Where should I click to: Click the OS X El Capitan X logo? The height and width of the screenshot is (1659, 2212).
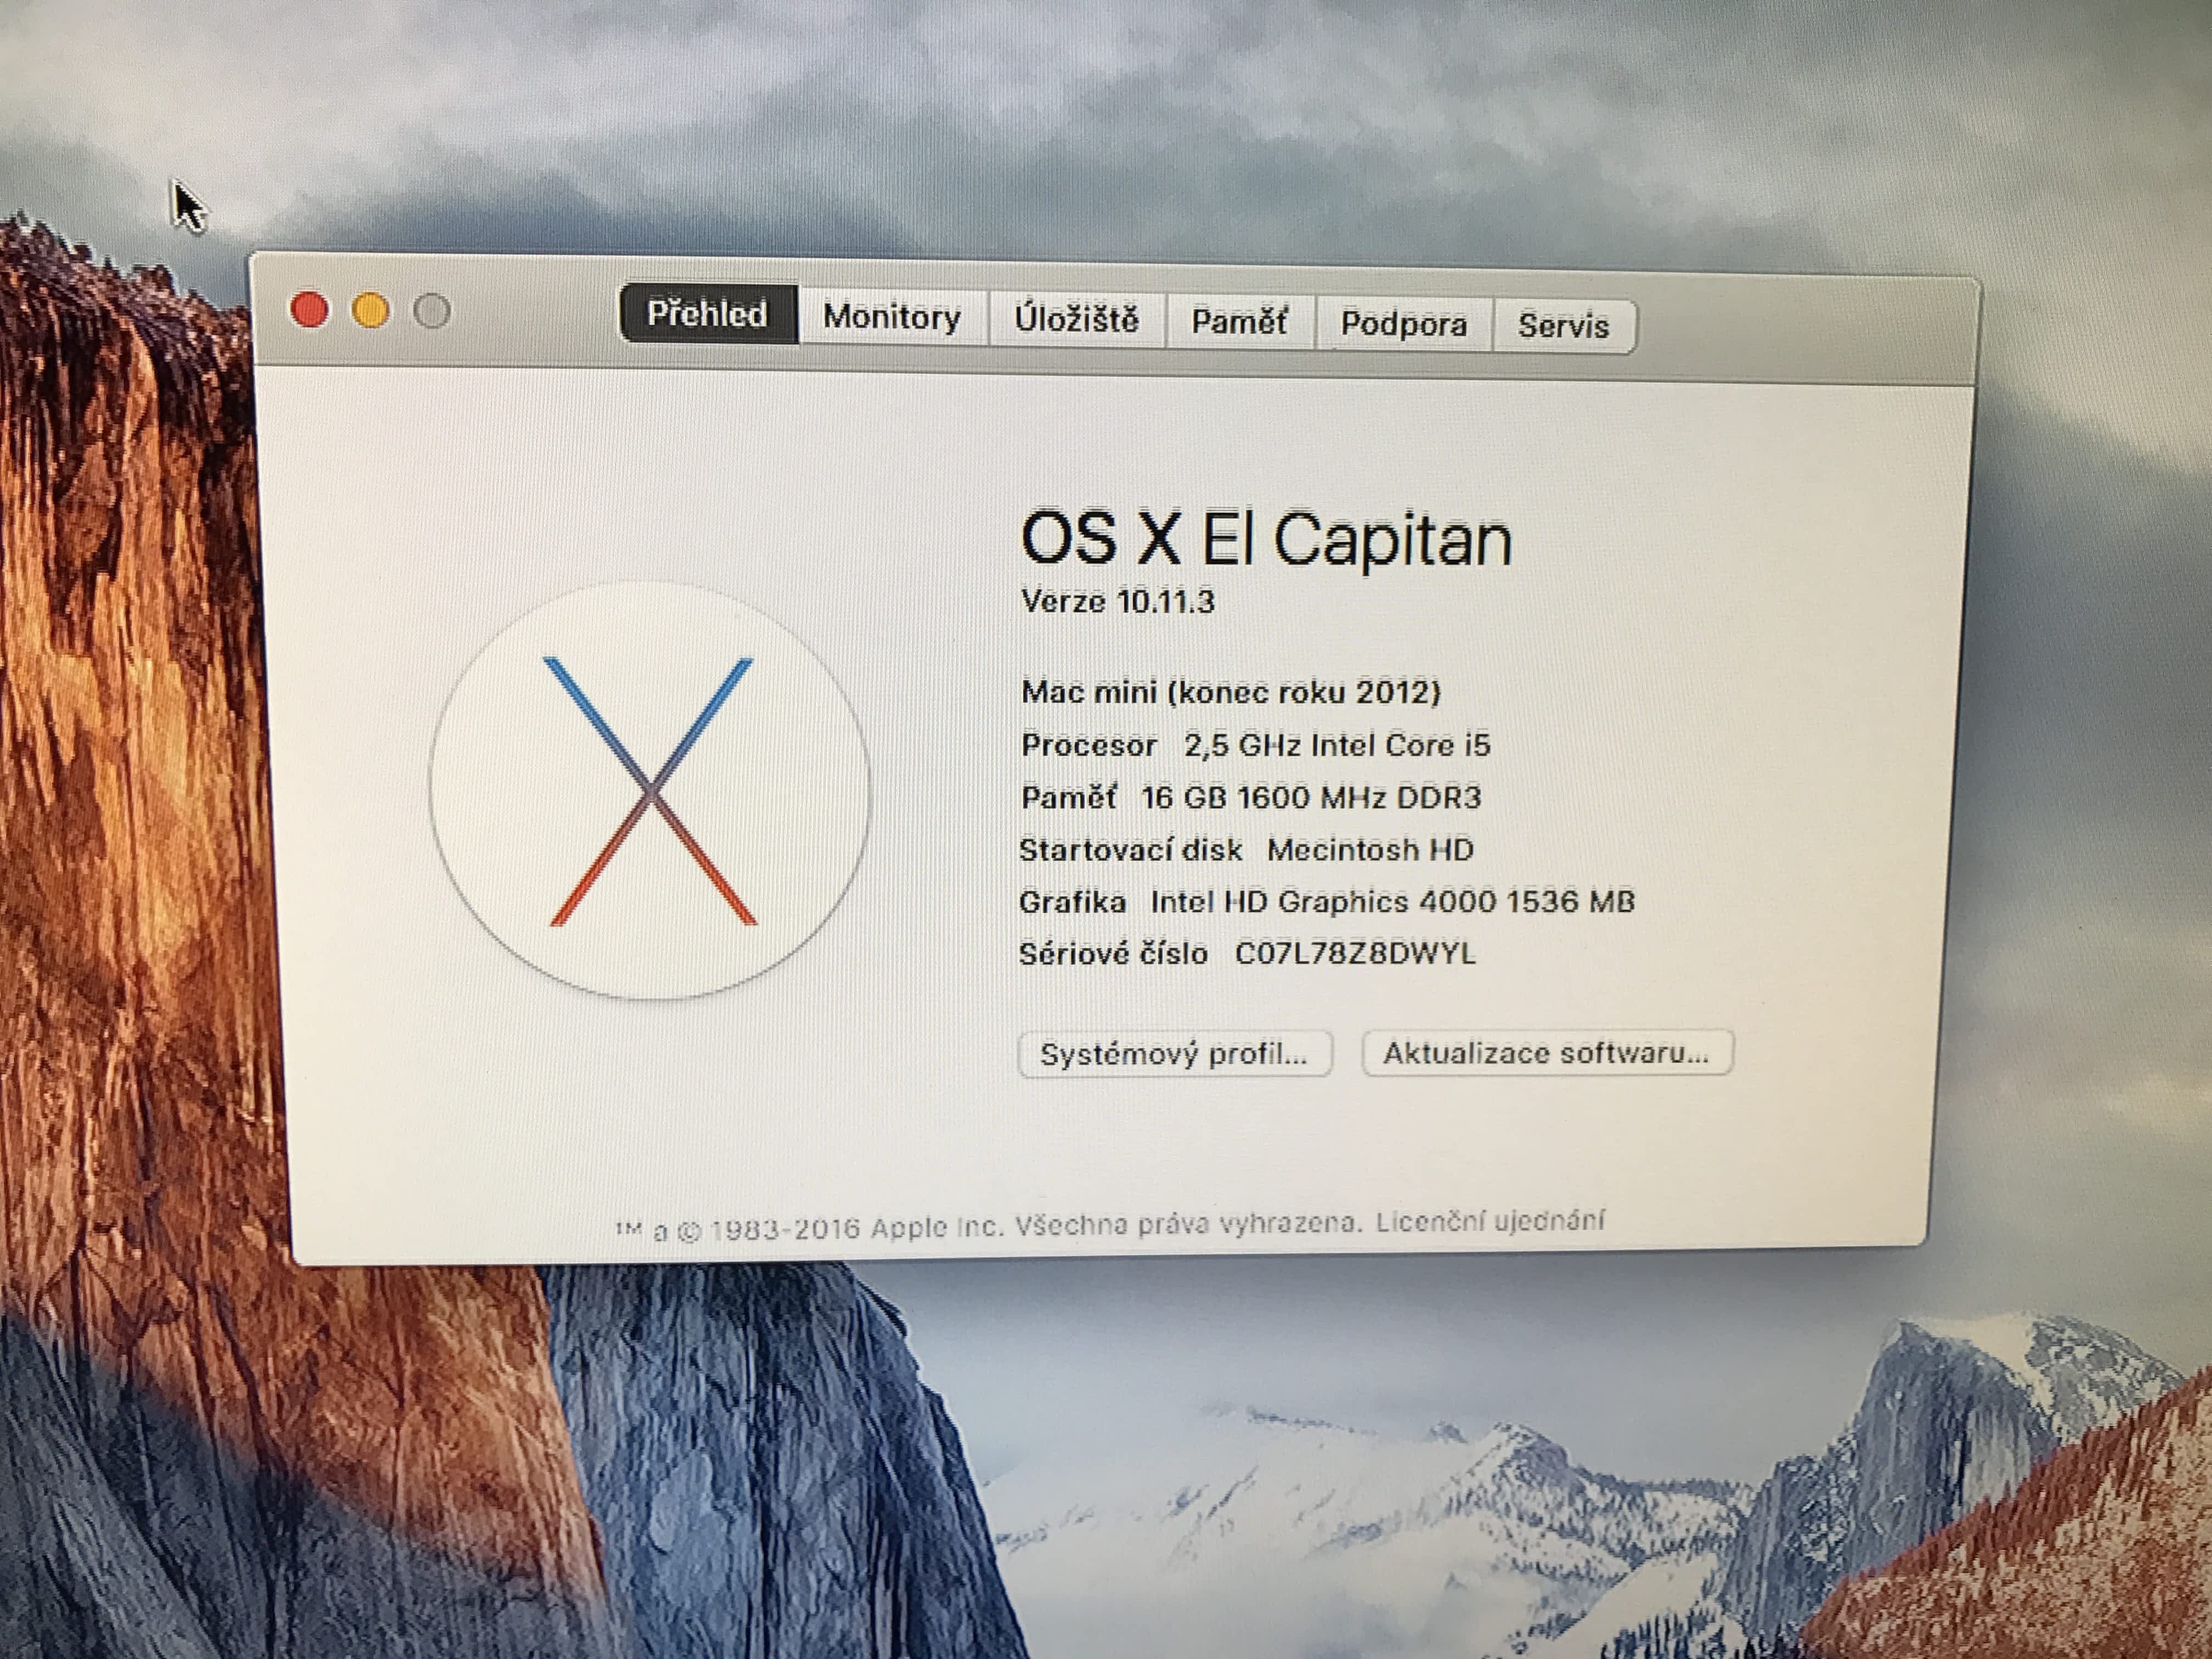click(x=650, y=790)
